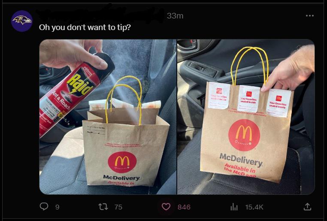This screenshot has height=221, width=327.
Task: Open the left photo with Raid spray
Action: point(108,117)
